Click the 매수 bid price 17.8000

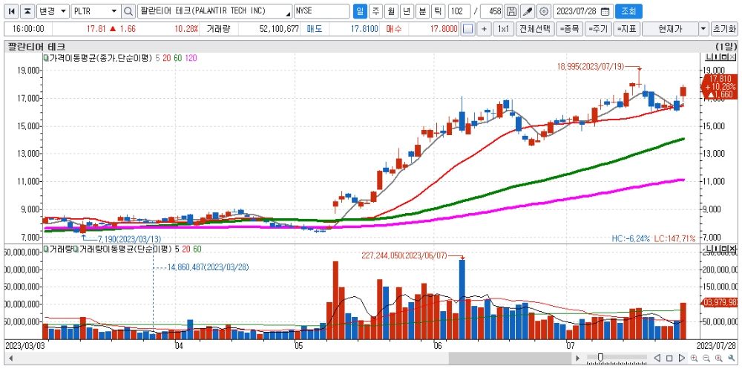click(444, 29)
